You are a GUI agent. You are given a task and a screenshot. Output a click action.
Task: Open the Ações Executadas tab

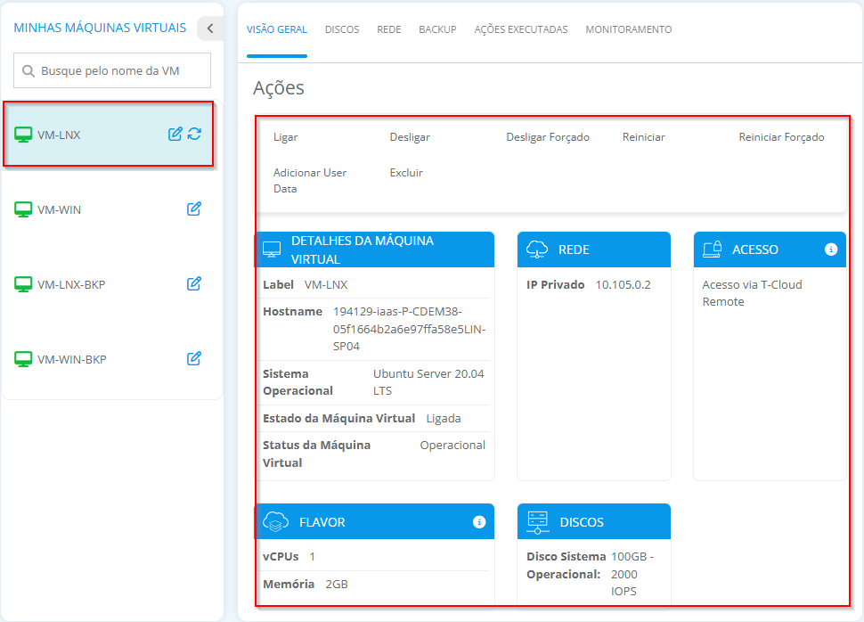(x=521, y=29)
